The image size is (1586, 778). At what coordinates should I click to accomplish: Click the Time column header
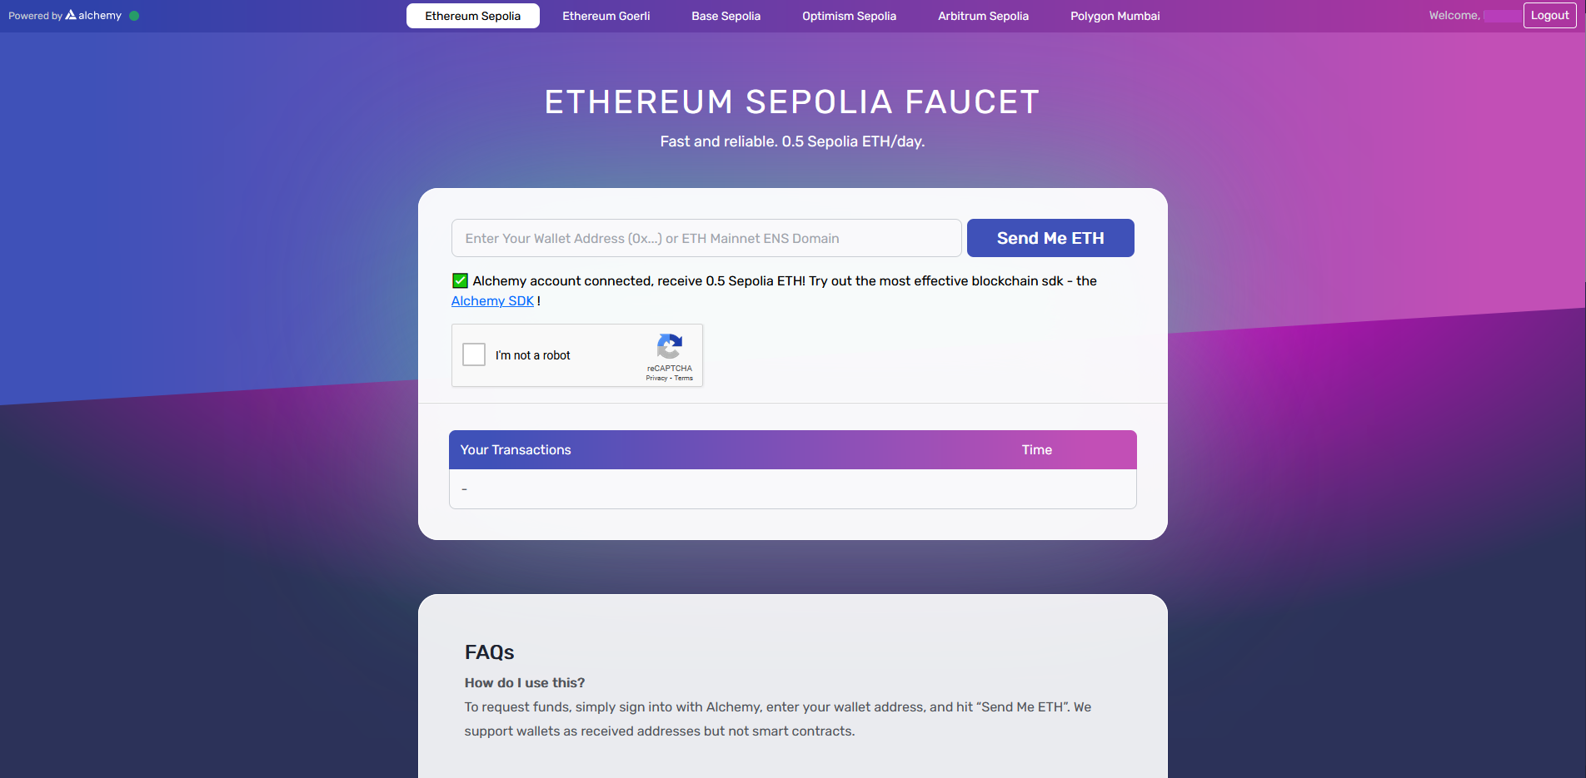pos(1036,450)
